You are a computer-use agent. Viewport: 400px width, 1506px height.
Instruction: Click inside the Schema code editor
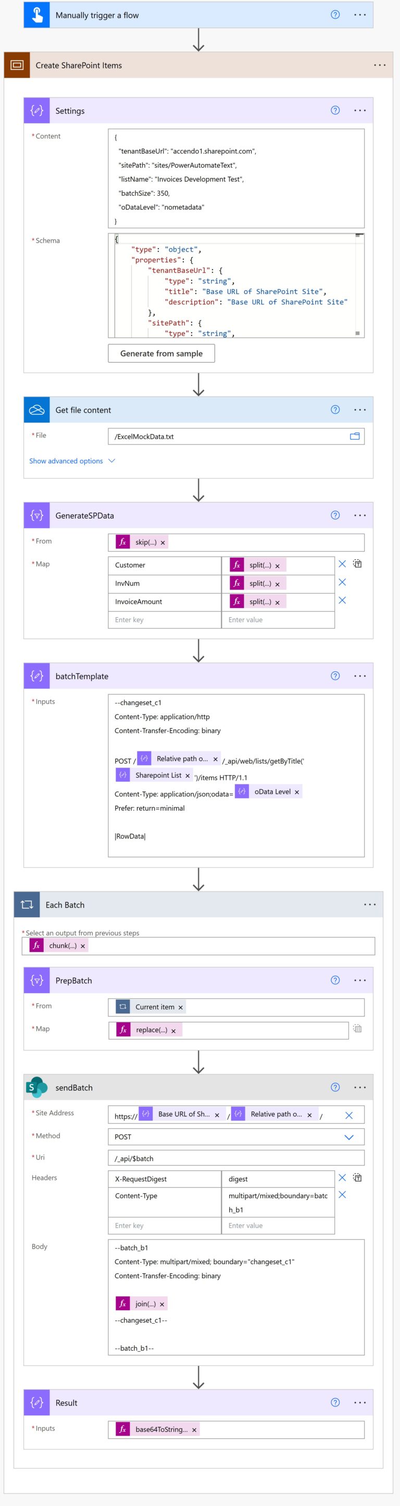pos(236,285)
